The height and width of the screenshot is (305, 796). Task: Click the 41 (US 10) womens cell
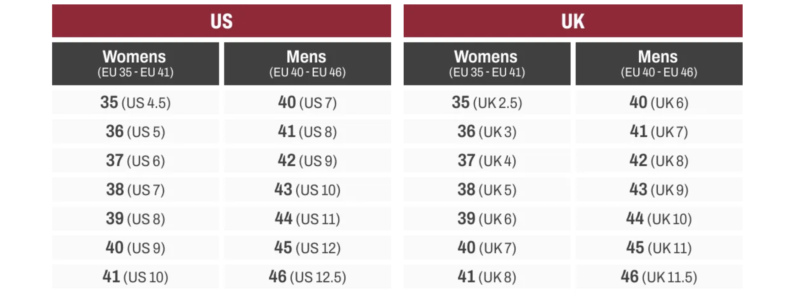tap(135, 277)
